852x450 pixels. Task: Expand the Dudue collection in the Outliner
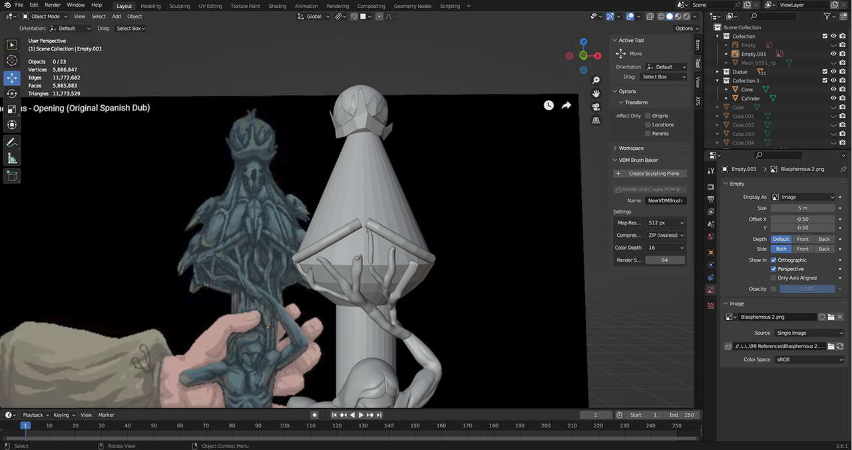click(718, 72)
